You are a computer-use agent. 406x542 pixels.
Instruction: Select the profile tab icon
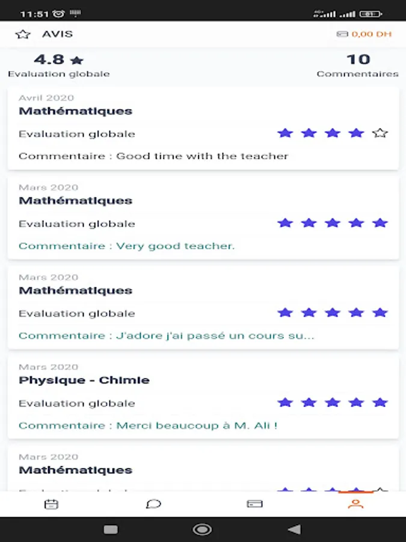click(356, 504)
